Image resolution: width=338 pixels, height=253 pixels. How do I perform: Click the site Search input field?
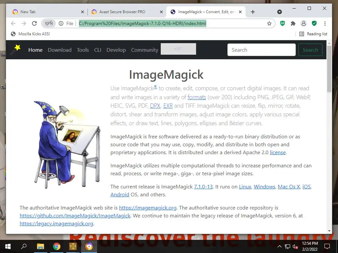(261, 50)
